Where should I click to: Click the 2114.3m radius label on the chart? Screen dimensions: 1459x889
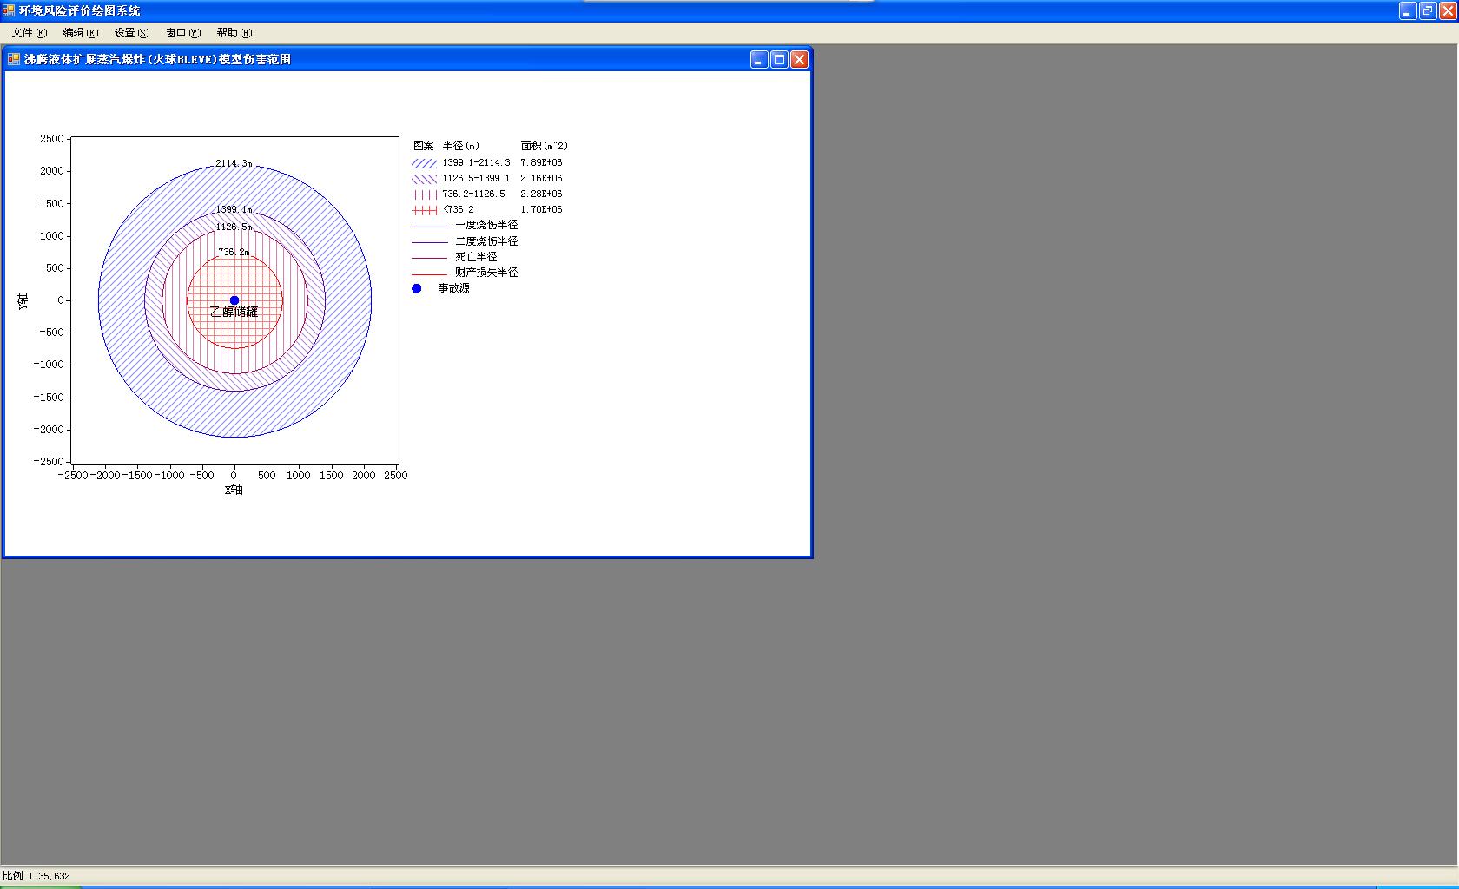point(234,163)
